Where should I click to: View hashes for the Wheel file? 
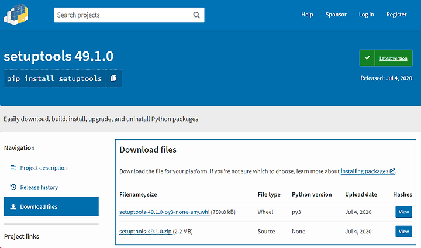coord(403,212)
